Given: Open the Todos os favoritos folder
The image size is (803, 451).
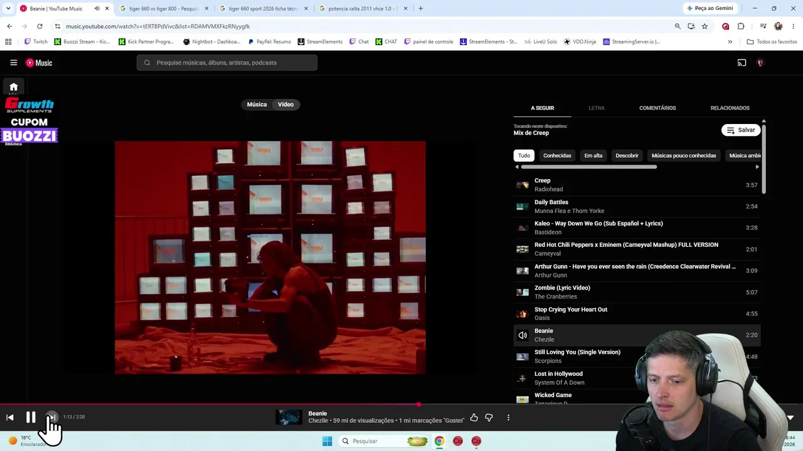Looking at the screenshot, I should (x=772, y=42).
